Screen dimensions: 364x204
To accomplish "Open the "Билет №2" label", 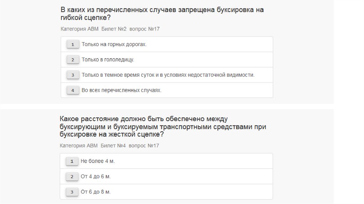I will pyautogui.click(x=114, y=29).
